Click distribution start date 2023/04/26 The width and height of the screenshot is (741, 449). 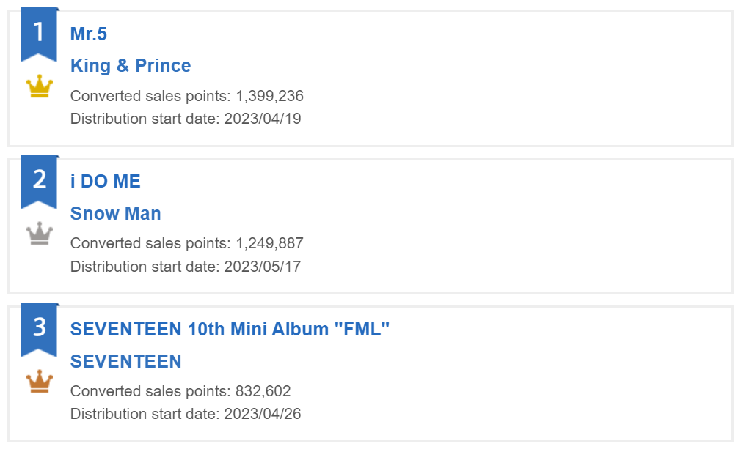click(185, 414)
